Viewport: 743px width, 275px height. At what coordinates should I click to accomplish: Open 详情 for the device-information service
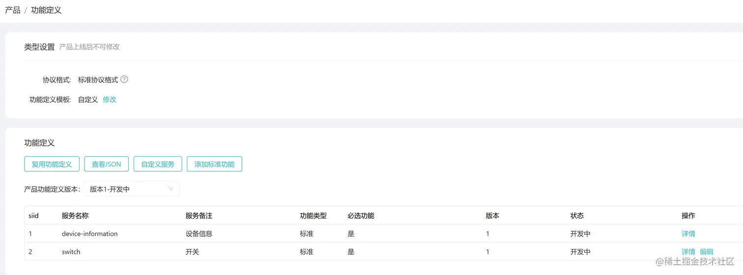click(688, 234)
